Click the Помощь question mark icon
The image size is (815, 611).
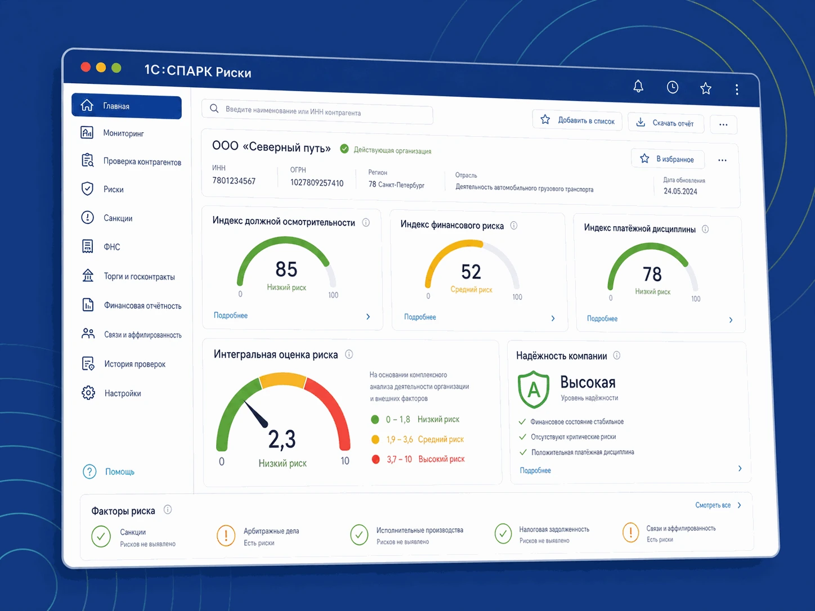pos(89,471)
